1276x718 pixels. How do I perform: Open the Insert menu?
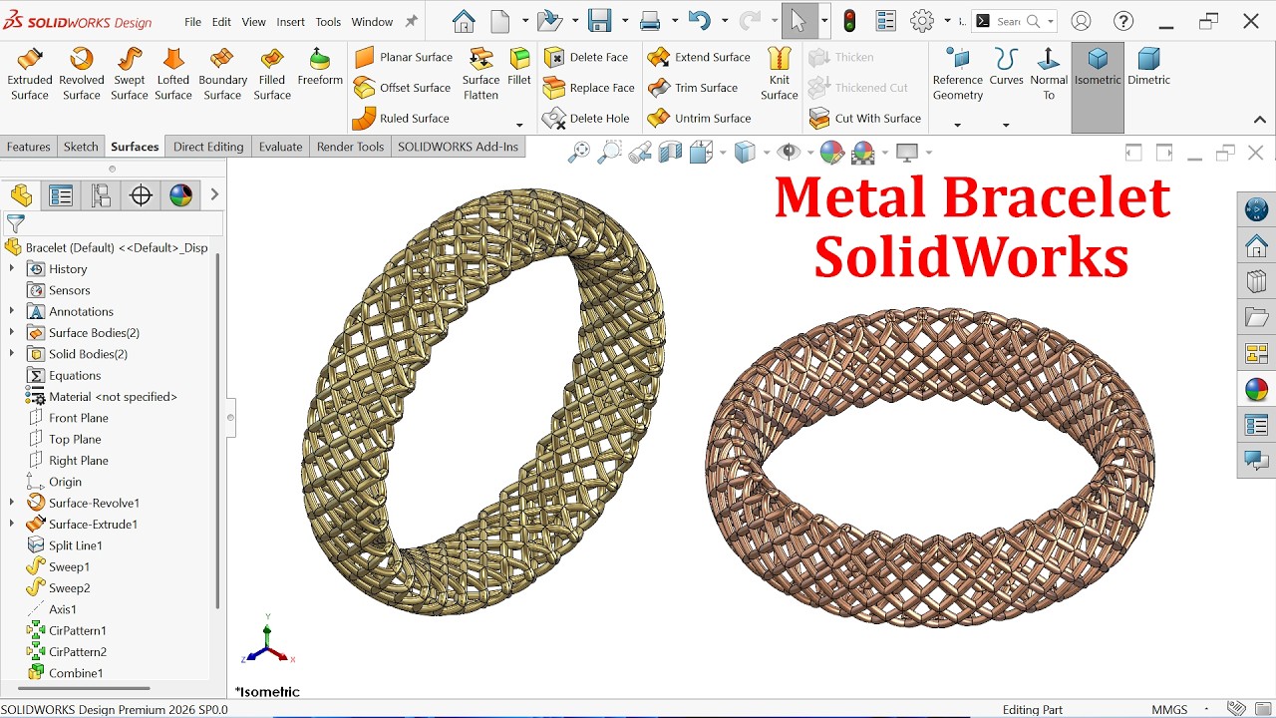coord(291,21)
